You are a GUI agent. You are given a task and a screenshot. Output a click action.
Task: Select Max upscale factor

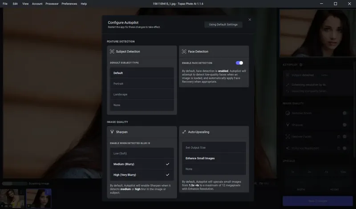(x=343, y=172)
